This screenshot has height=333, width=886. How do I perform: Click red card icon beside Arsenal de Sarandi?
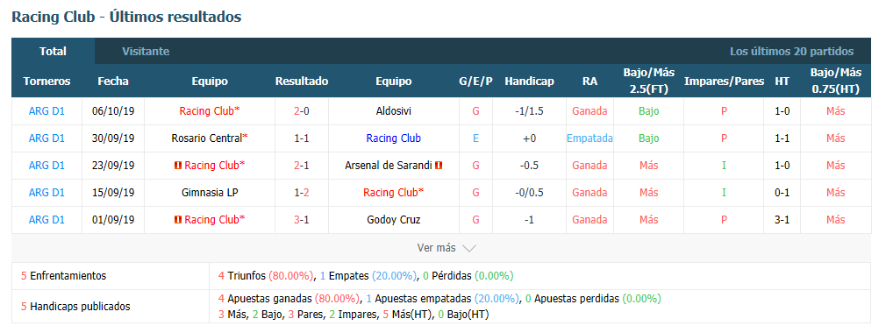point(439,166)
